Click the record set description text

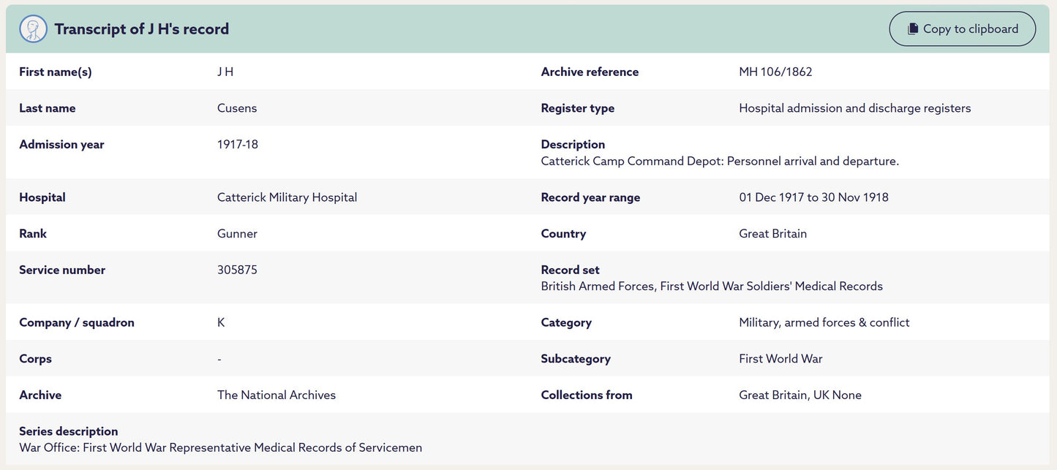tap(712, 287)
